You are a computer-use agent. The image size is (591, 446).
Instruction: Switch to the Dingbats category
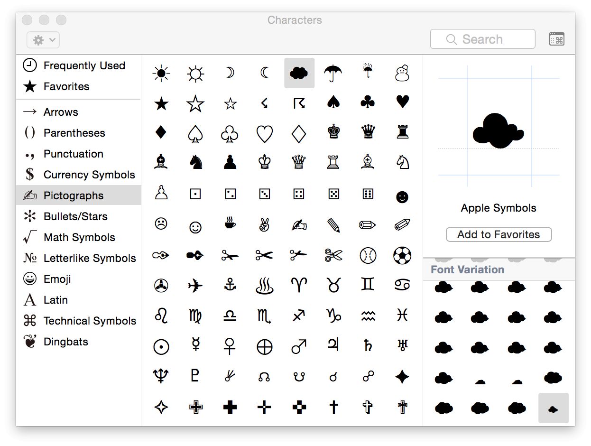pyautogui.click(x=79, y=342)
